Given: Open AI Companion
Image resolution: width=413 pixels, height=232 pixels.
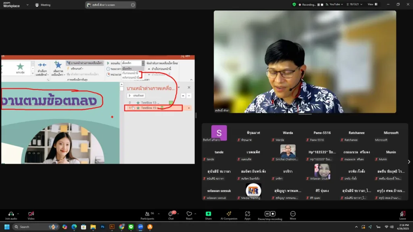Looking at the screenshot, I should pyautogui.click(x=229, y=214).
